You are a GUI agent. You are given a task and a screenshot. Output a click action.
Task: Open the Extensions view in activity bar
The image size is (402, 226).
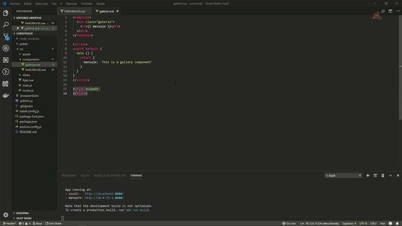pyautogui.click(x=6, y=60)
